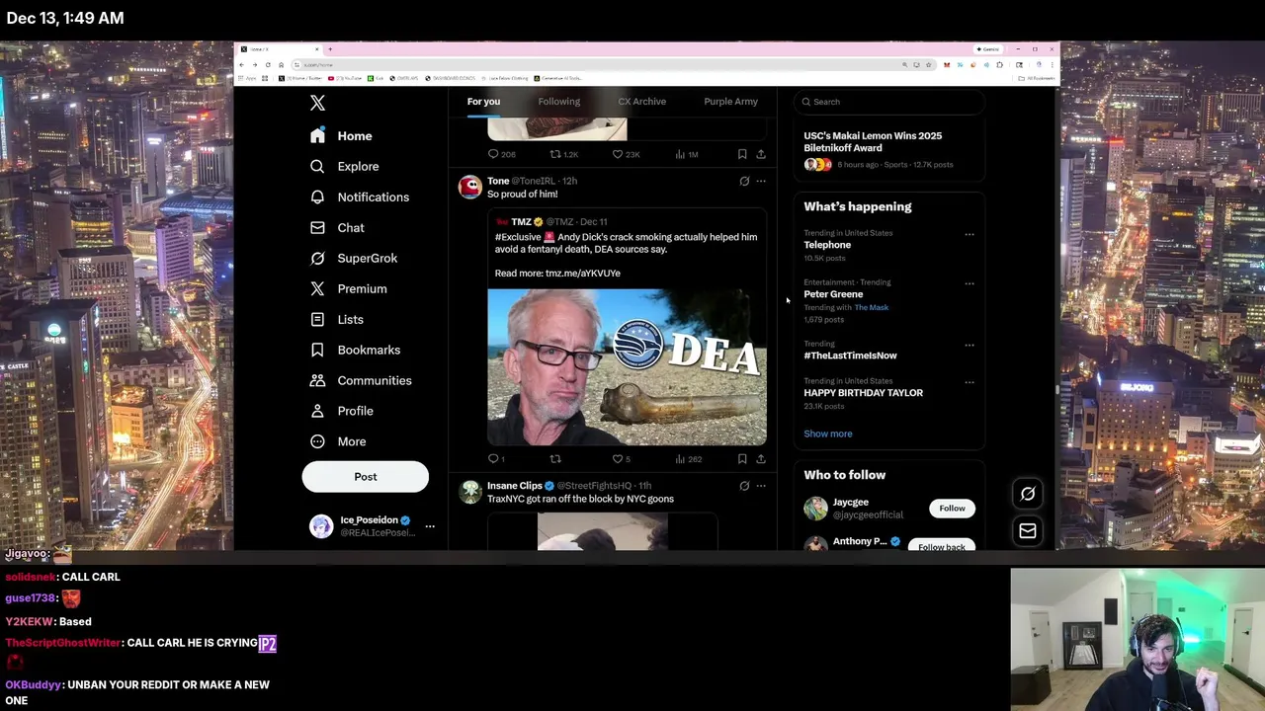
Task: Open Tone's profile avatar
Action: coord(470,187)
